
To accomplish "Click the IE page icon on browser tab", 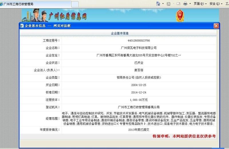I will click(x=1, y=4).
